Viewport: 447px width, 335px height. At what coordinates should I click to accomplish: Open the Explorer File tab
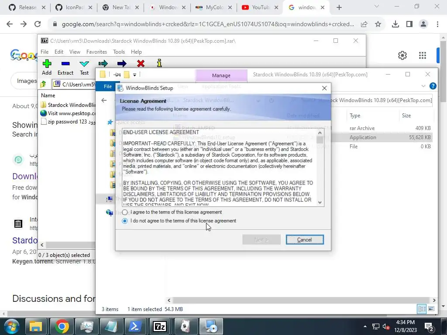point(108,86)
